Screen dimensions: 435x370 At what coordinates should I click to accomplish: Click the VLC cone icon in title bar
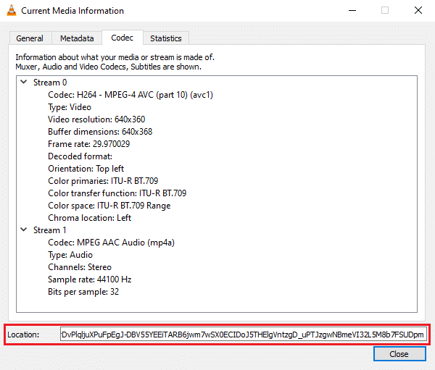pos(10,11)
